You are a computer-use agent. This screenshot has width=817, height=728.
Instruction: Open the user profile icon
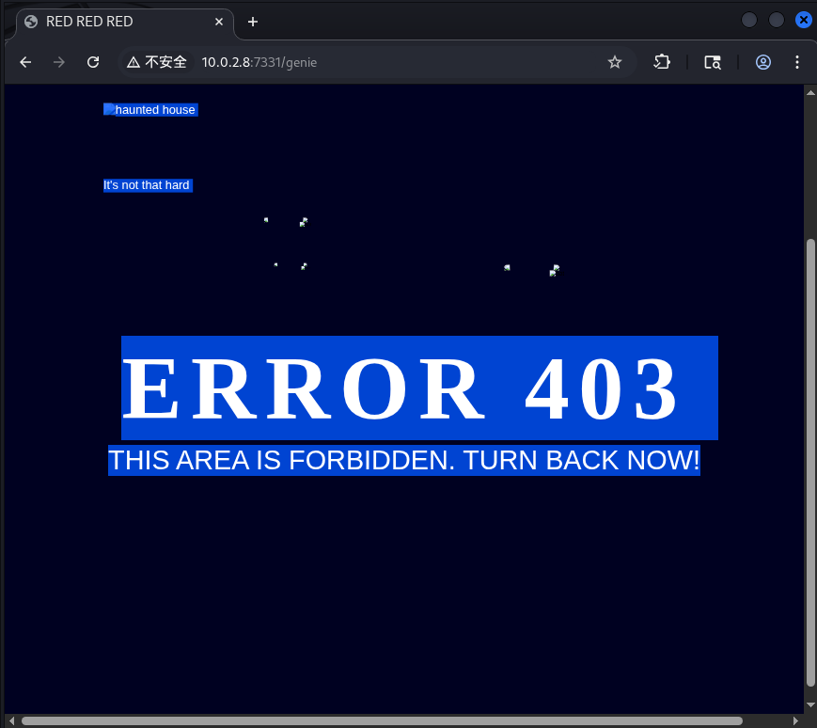click(x=763, y=62)
